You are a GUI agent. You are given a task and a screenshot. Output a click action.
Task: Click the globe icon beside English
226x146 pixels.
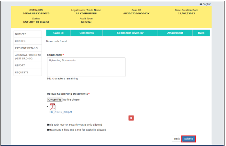point(201,4)
